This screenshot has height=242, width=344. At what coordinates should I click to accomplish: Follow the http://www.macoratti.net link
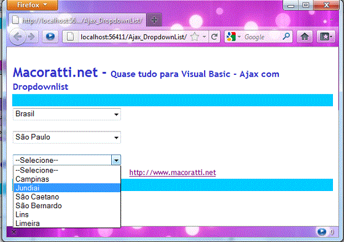173,173
